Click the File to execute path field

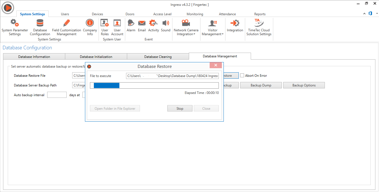point(172,76)
